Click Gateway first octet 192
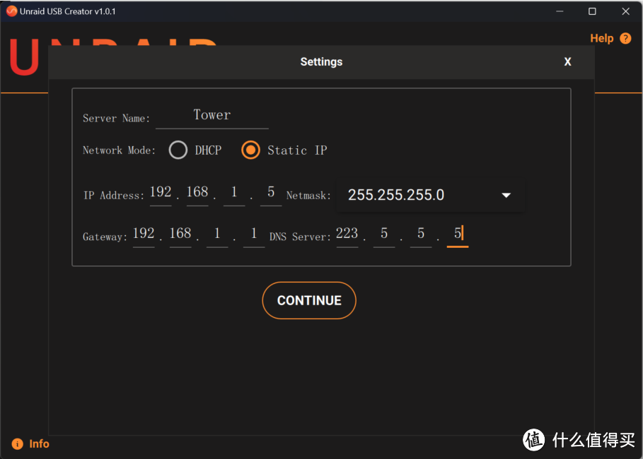Image resolution: width=643 pixels, height=459 pixels. (x=144, y=234)
